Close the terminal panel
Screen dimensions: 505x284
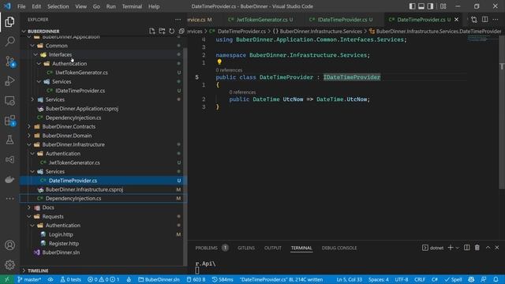pyautogui.click(x=497, y=247)
